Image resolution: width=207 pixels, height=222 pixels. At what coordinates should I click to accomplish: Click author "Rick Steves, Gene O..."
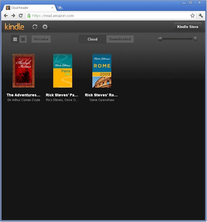coord(62,100)
